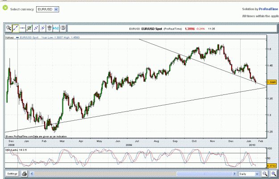Click the 1.3996 yellow price tag

[272, 82]
